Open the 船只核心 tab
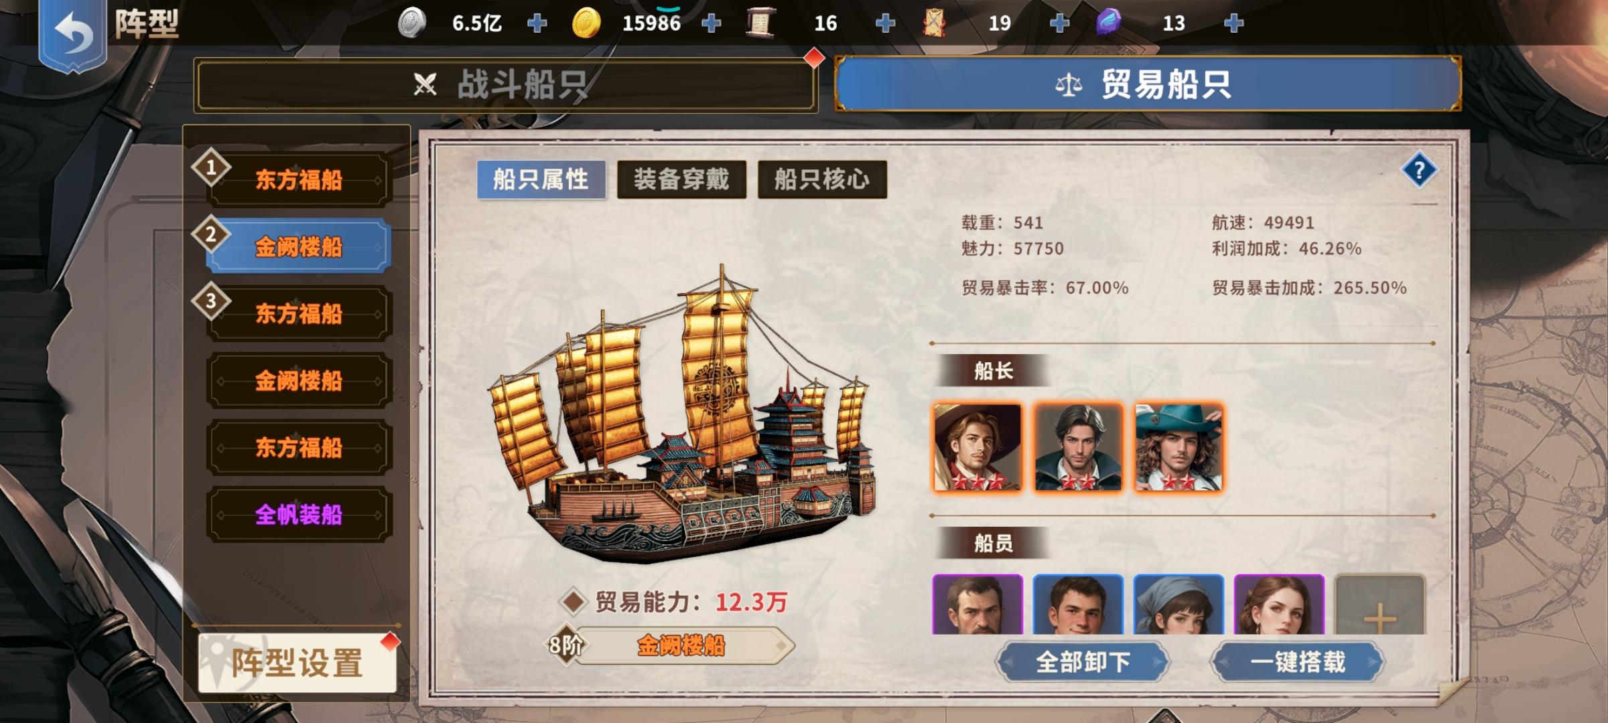Screen dimensions: 1608x723 tap(822, 179)
